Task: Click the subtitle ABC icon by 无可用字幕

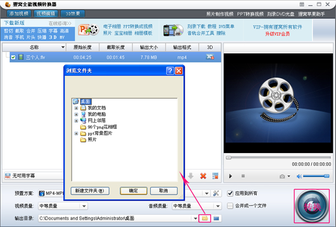Action: point(8,176)
